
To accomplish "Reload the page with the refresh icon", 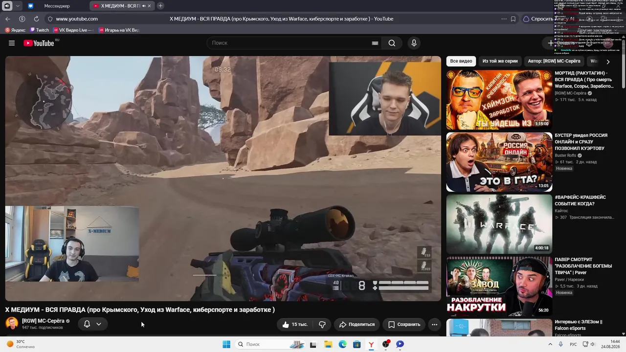I will [x=36, y=19].
